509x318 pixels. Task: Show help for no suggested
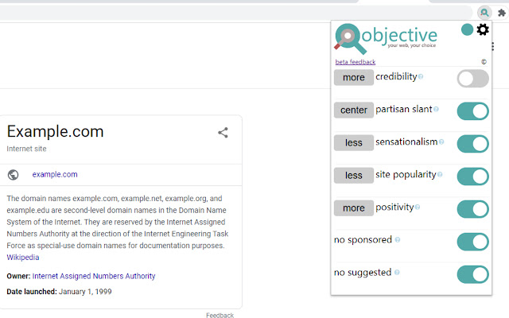[397, 272]
